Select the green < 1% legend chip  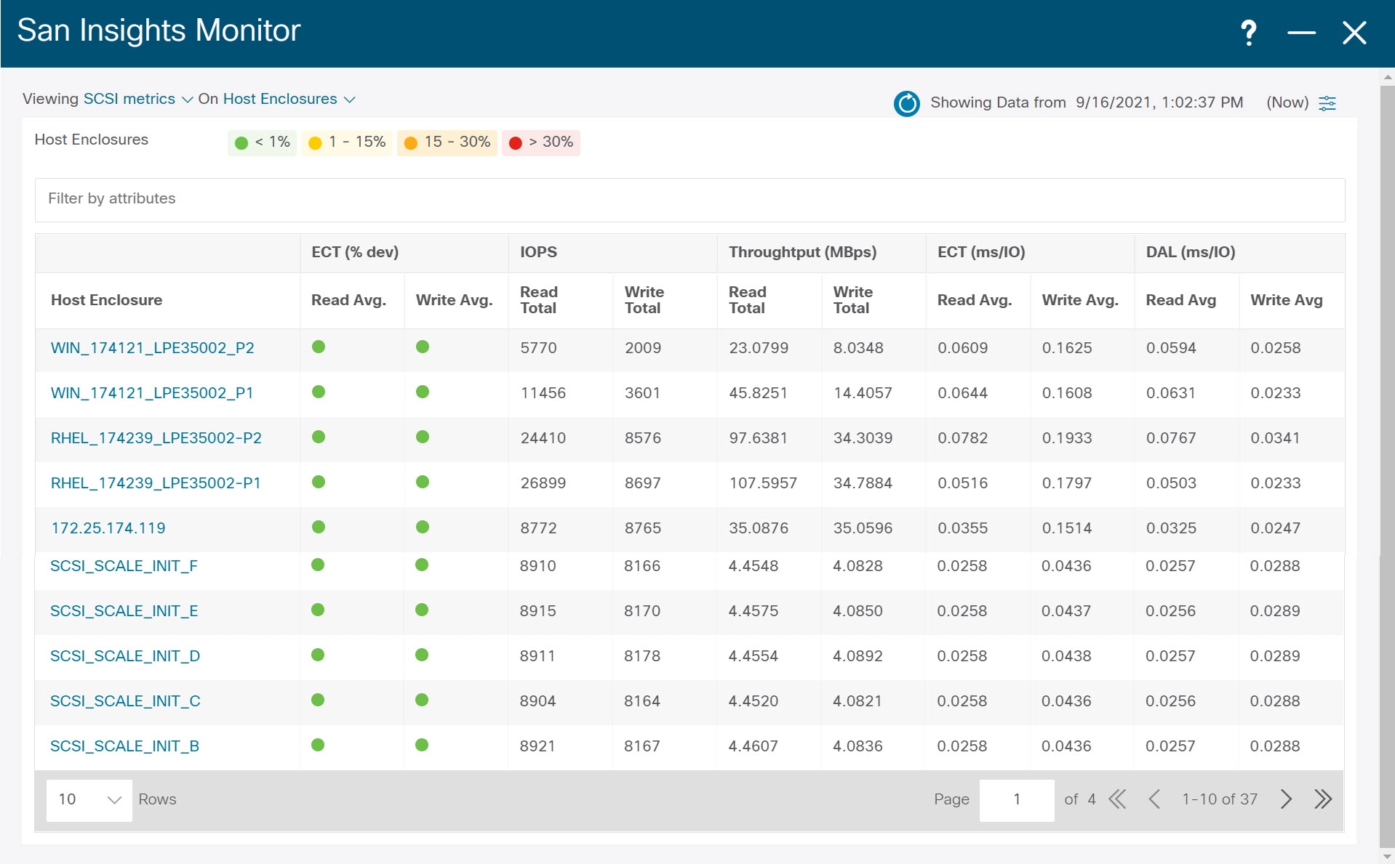point(262,142)
